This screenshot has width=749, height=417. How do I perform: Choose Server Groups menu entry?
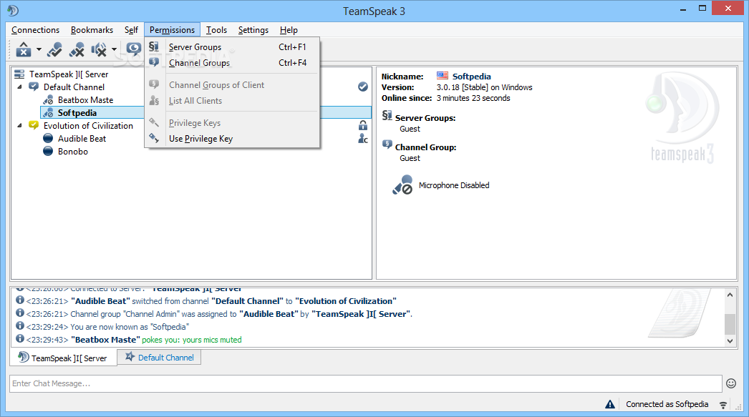[x=232, y=46]
